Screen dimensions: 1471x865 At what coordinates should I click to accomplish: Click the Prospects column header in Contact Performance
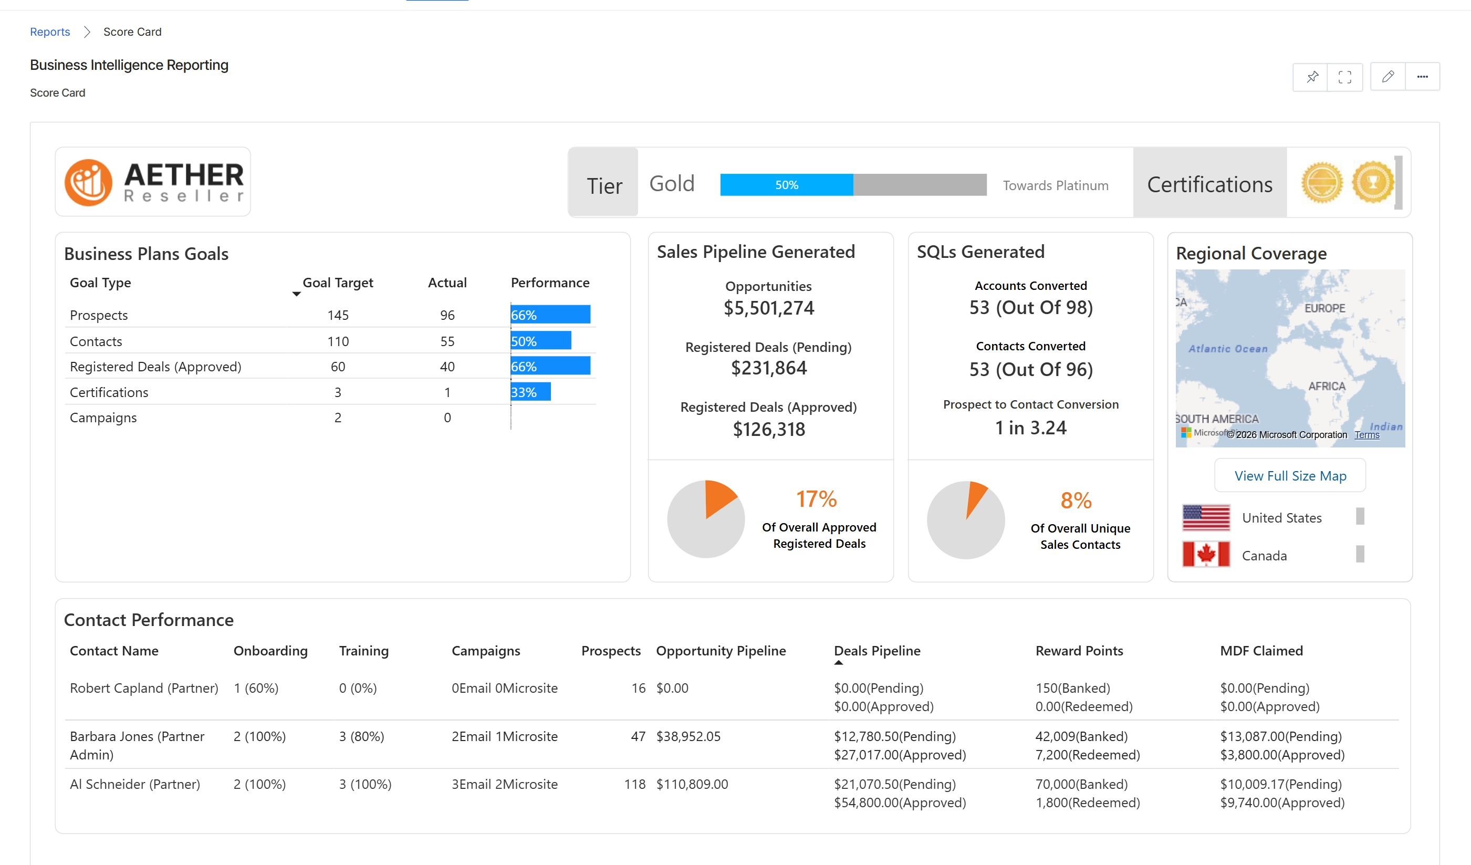tap(611, 651)
